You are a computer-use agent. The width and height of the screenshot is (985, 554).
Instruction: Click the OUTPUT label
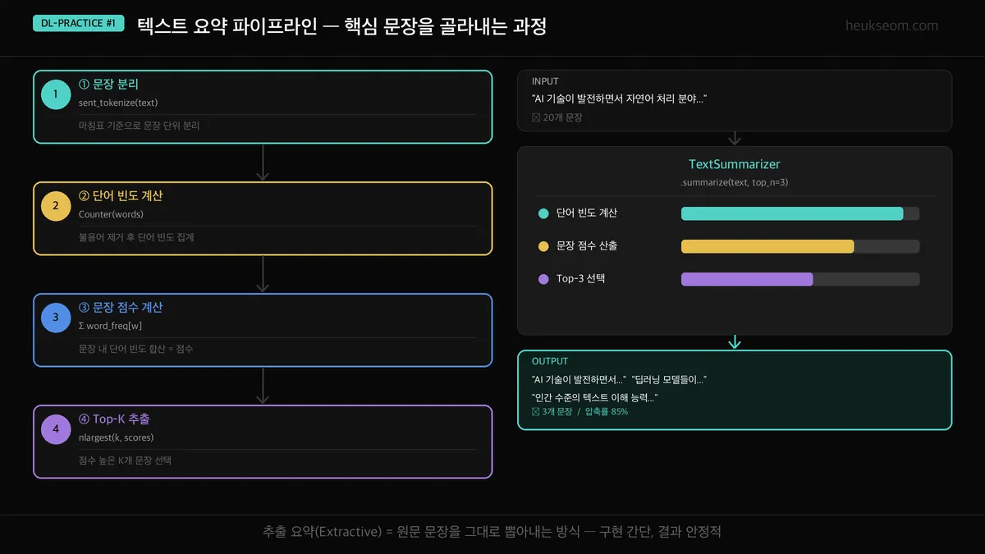tap(550, 361)
